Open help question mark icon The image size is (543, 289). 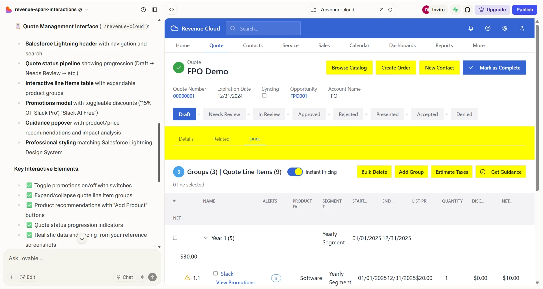(x=488, y=28)
